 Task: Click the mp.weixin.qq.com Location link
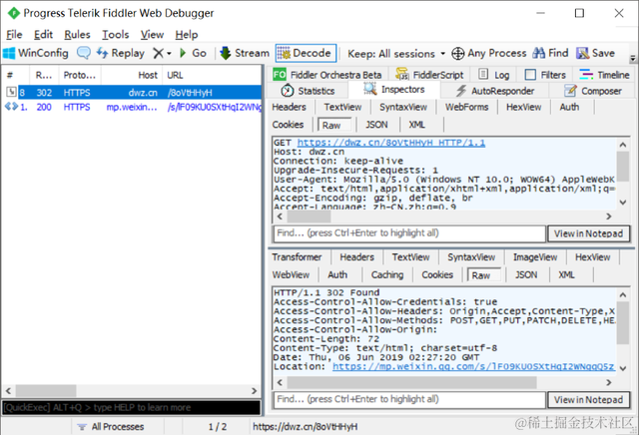point(473,366)
